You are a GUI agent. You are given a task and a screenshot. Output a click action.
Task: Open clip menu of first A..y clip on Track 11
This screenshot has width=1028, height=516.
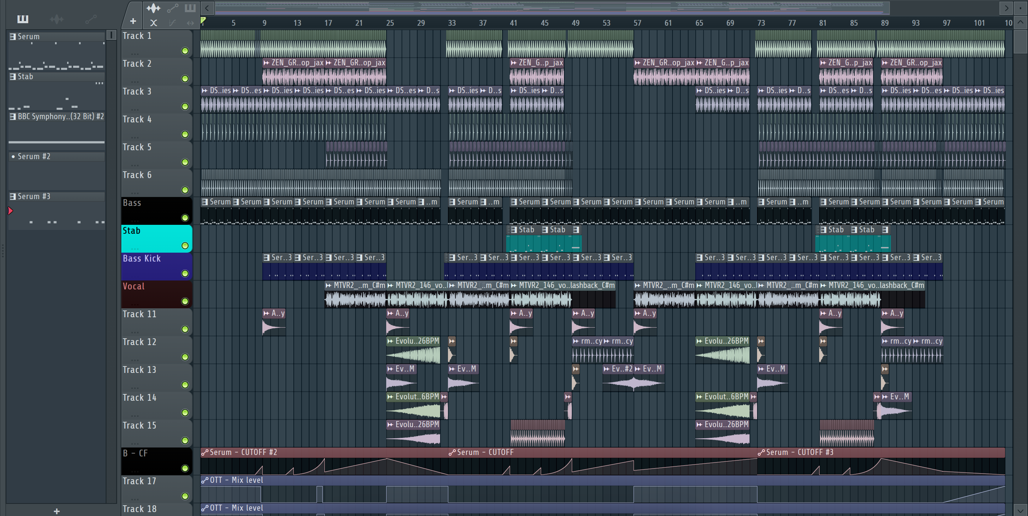(267, 313)
